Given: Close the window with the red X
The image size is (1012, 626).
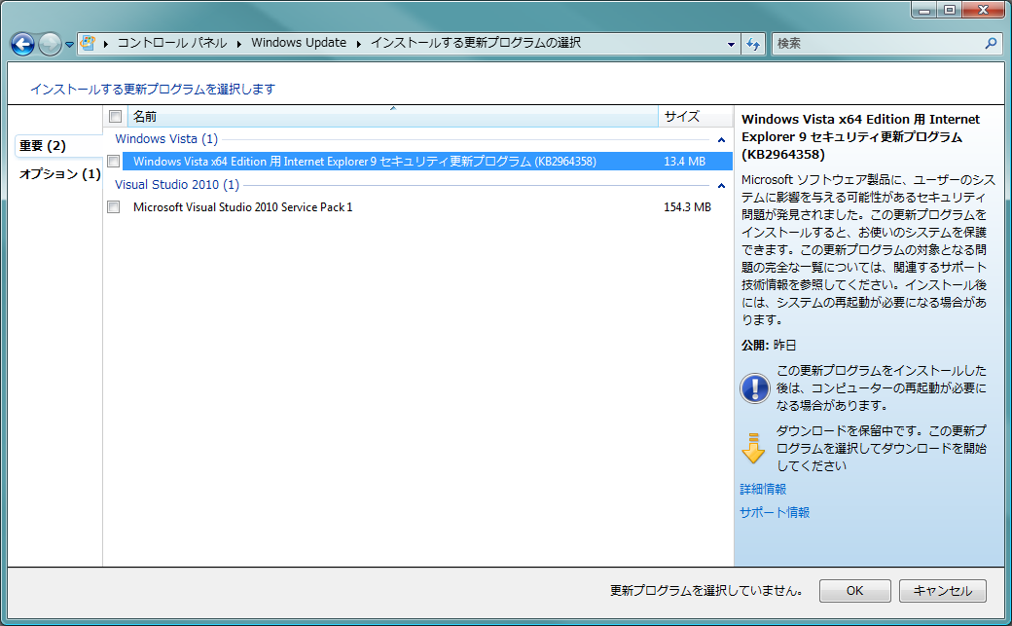Looking at the screenshot, I should tap(983, 10).
